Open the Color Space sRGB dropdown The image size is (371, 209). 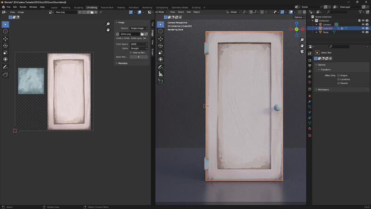139,44
